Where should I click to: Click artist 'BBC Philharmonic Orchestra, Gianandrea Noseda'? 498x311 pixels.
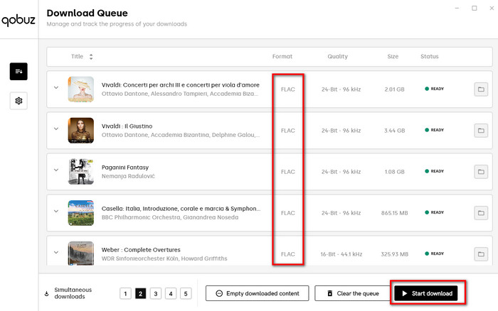(170, 217)
